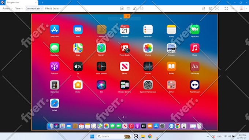Launch Dictionary from Launchpad
This screenshot has width=249, height=140.
pyautogui.click(x=195, y=67)
